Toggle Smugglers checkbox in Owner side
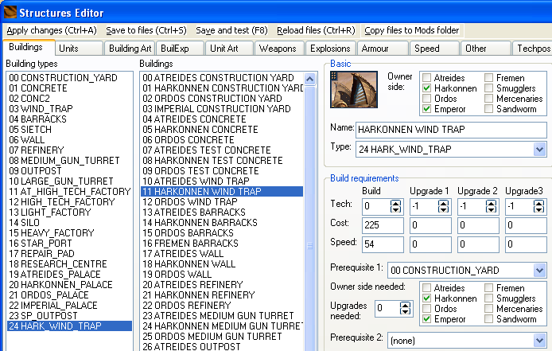 (488, 88)
